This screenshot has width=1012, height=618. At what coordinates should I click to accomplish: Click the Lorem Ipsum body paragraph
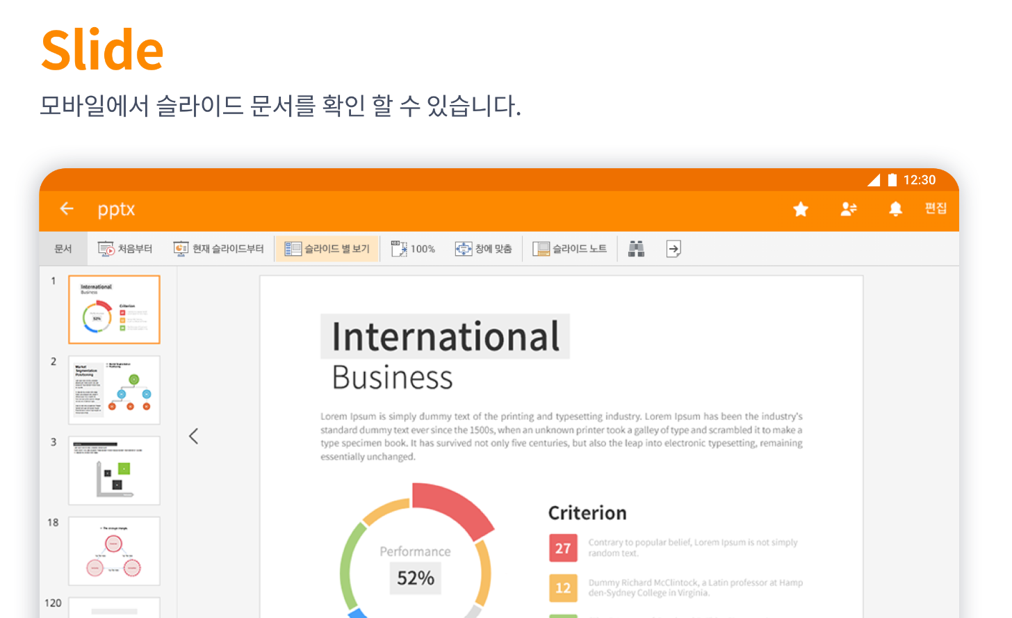click(562, 437)
